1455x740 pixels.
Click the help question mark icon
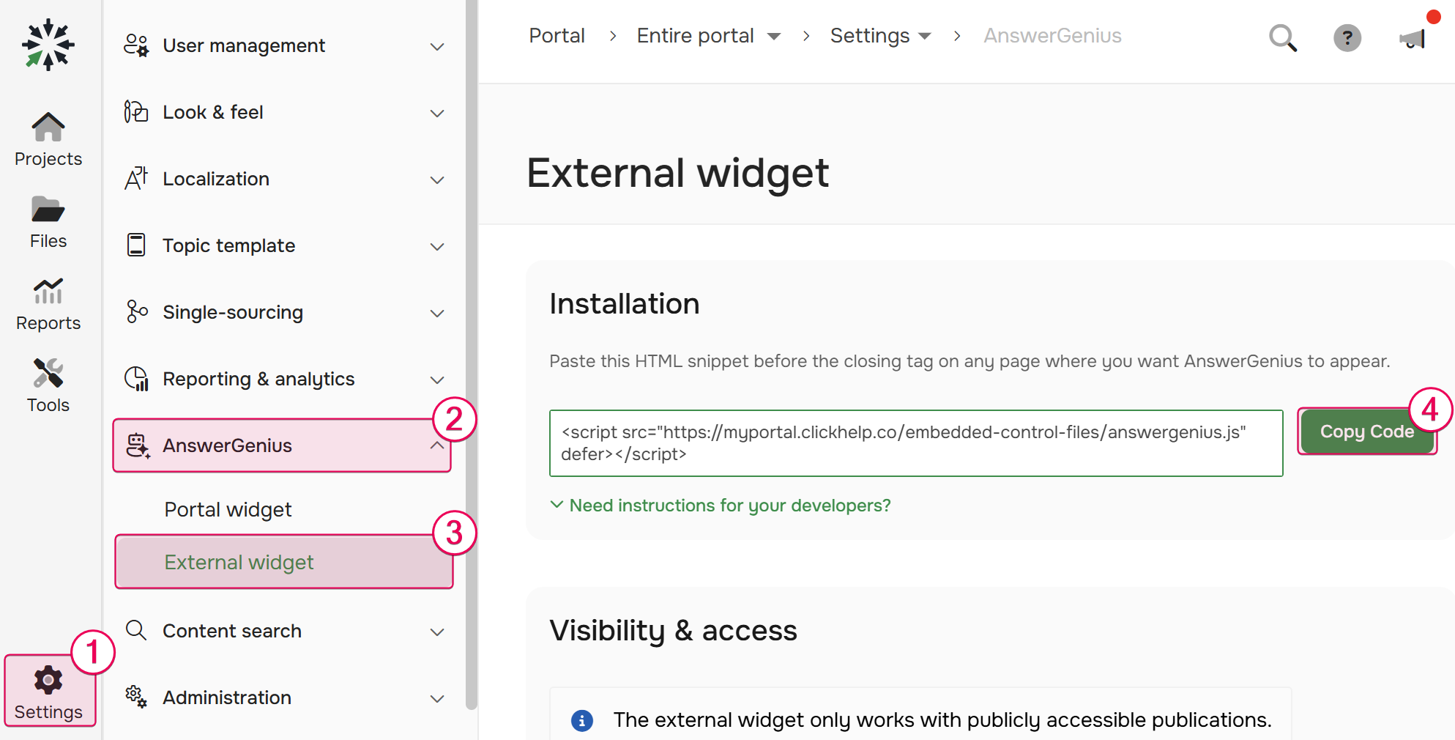click(1347, 38)
